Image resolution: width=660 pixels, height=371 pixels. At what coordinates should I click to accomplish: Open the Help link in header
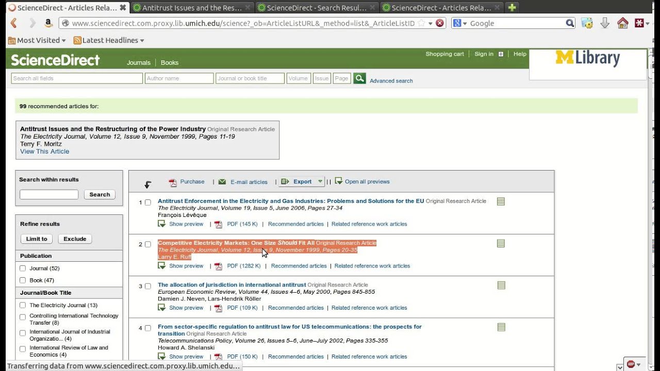coord(520,54)
